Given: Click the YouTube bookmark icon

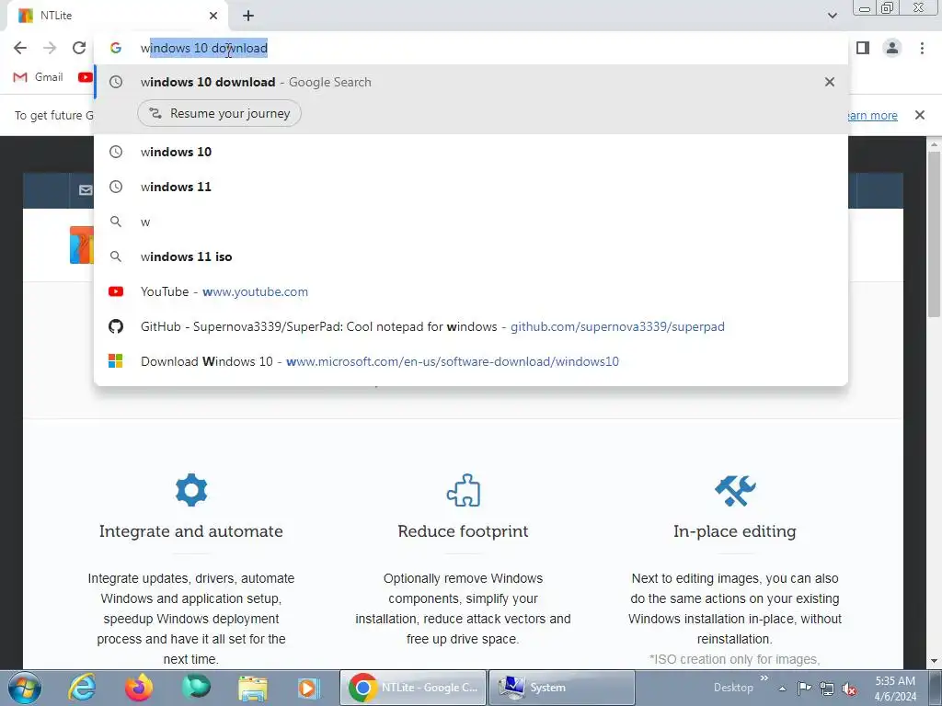Looking at the screenshot, I should click(86, 77).
